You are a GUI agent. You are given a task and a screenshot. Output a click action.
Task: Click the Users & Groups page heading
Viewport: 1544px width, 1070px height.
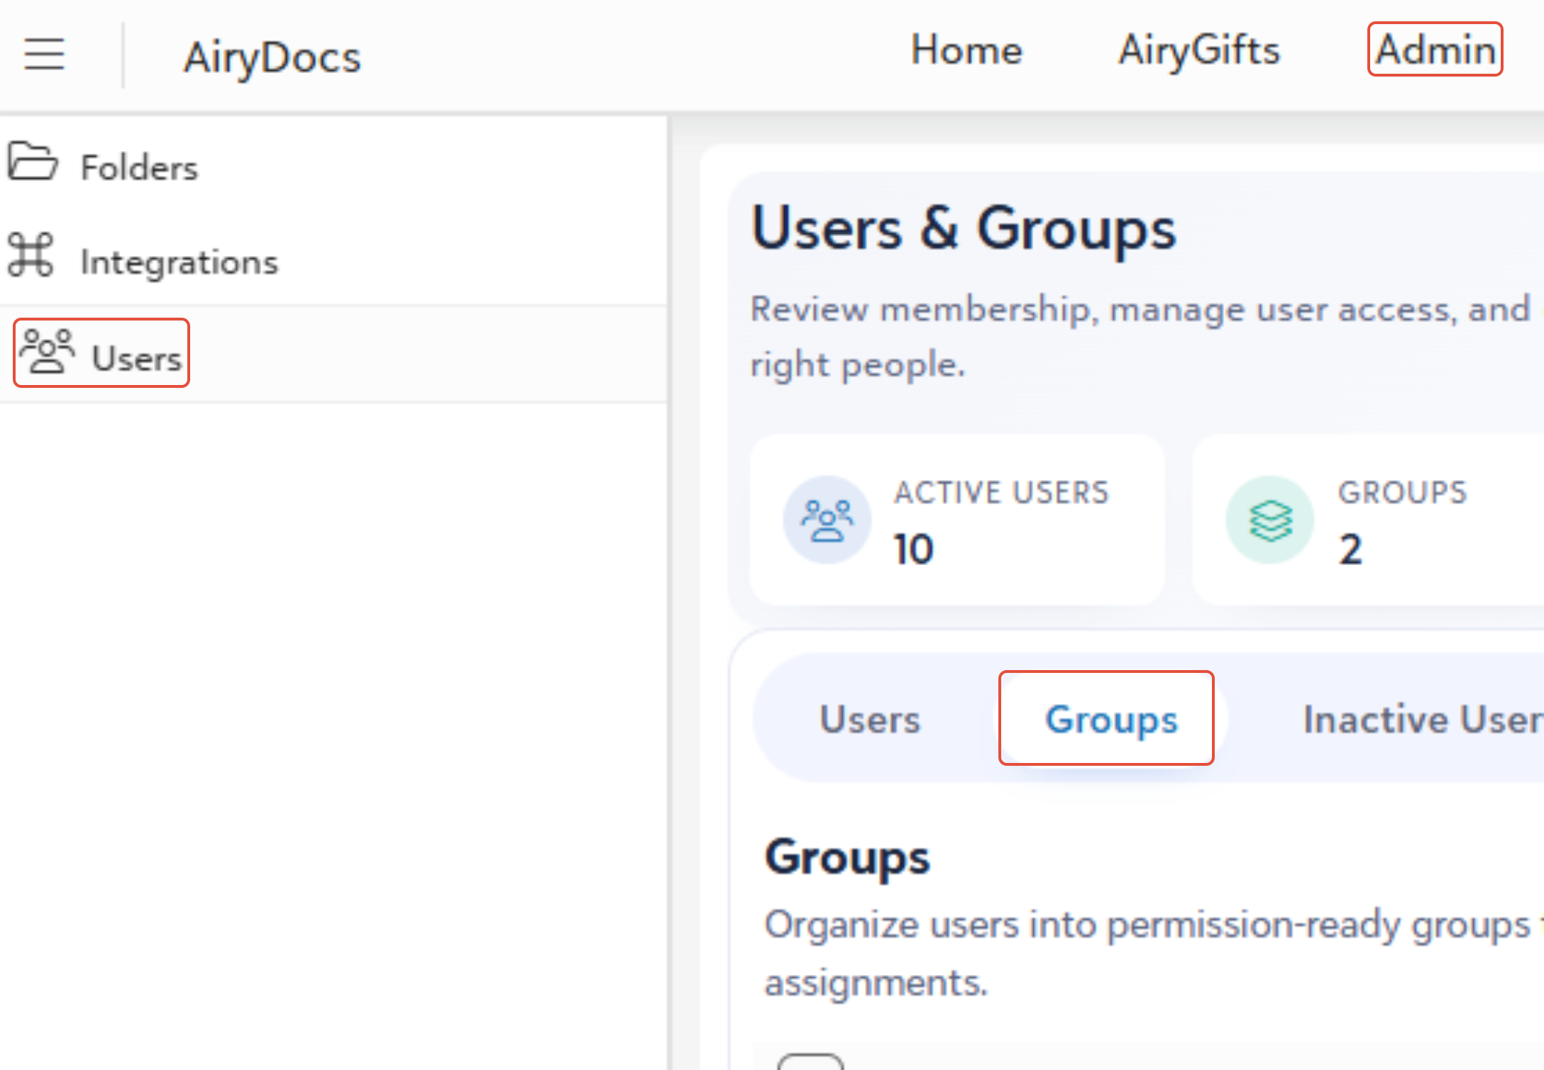coord(964,228)
